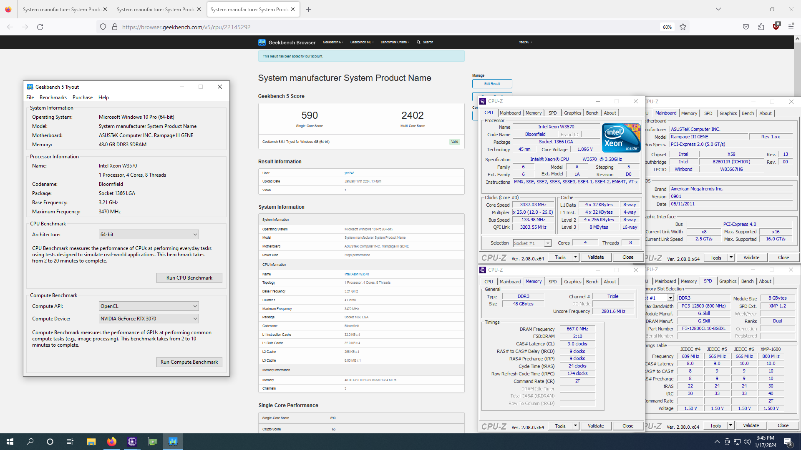The width and height of the screenshot is (801, 450).
Task: Click Edit Result button under Manage
Action: tap(492, 84)
